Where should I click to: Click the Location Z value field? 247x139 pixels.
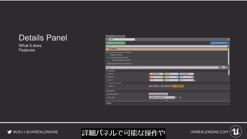point(187,74)
